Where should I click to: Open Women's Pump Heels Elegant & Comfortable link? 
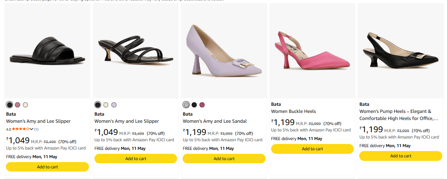399,115
